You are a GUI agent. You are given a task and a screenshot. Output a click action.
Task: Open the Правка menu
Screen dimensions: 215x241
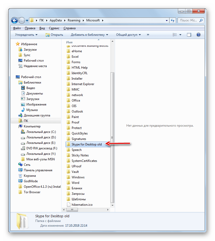coord(30,28)
